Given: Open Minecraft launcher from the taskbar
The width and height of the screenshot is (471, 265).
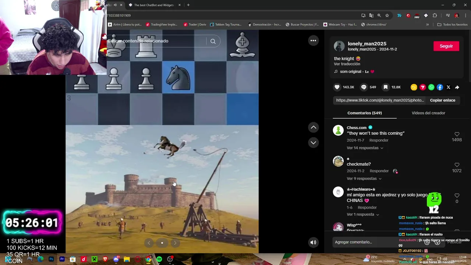Looking at the screenshot, I should 94,259.
